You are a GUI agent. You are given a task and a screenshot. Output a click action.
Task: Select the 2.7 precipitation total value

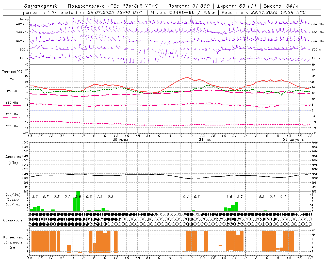tap(240, 197)
